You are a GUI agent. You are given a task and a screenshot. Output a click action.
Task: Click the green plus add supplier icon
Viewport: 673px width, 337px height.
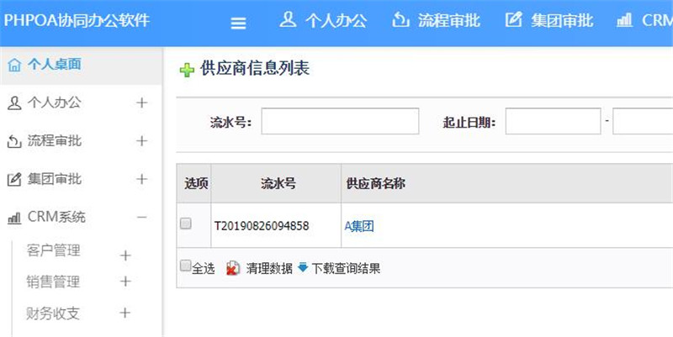187,70
